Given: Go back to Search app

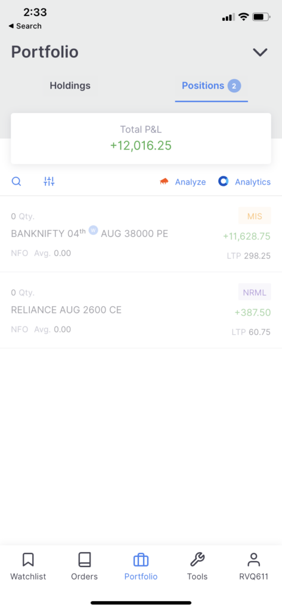Looking at the screenshot, I should tap(25, 26).
